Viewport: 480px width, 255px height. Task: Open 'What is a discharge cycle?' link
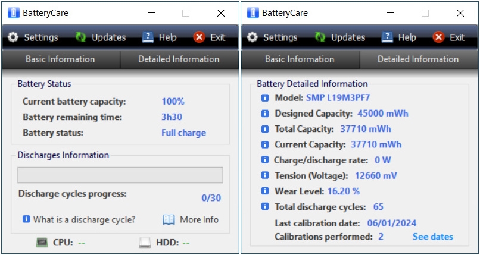[x=84, y=219]
